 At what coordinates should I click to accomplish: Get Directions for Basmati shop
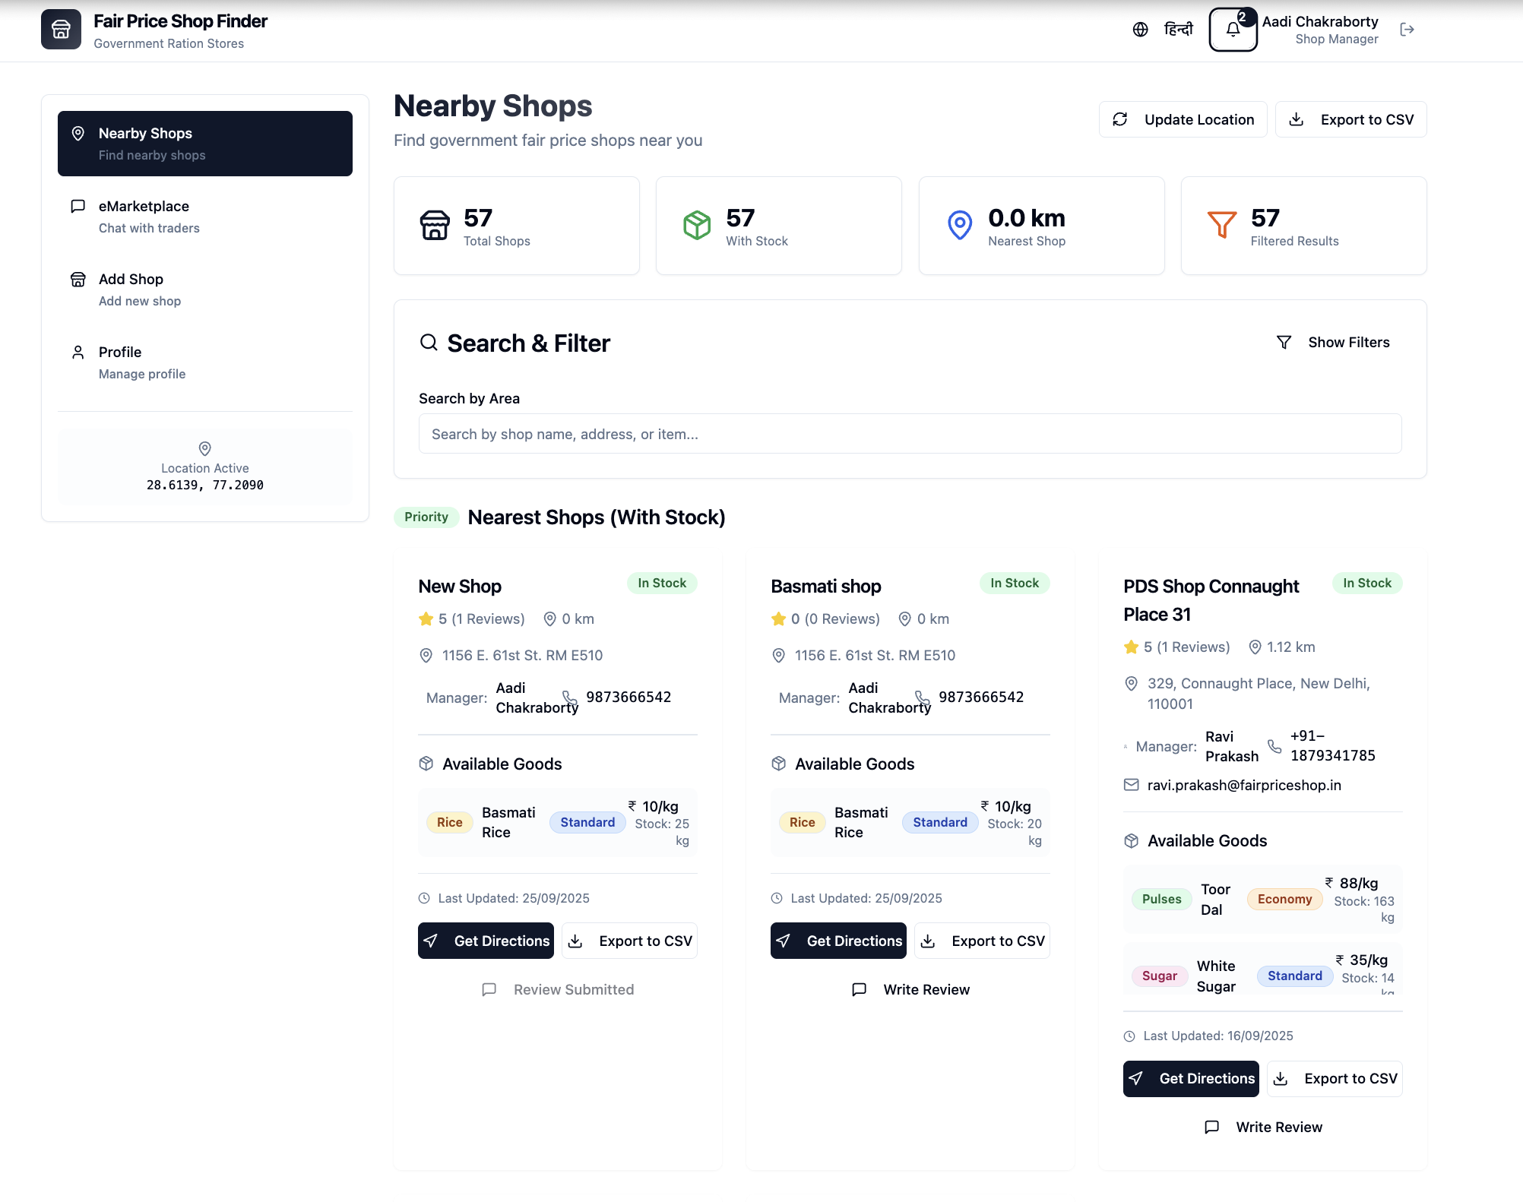coord(838,941)
